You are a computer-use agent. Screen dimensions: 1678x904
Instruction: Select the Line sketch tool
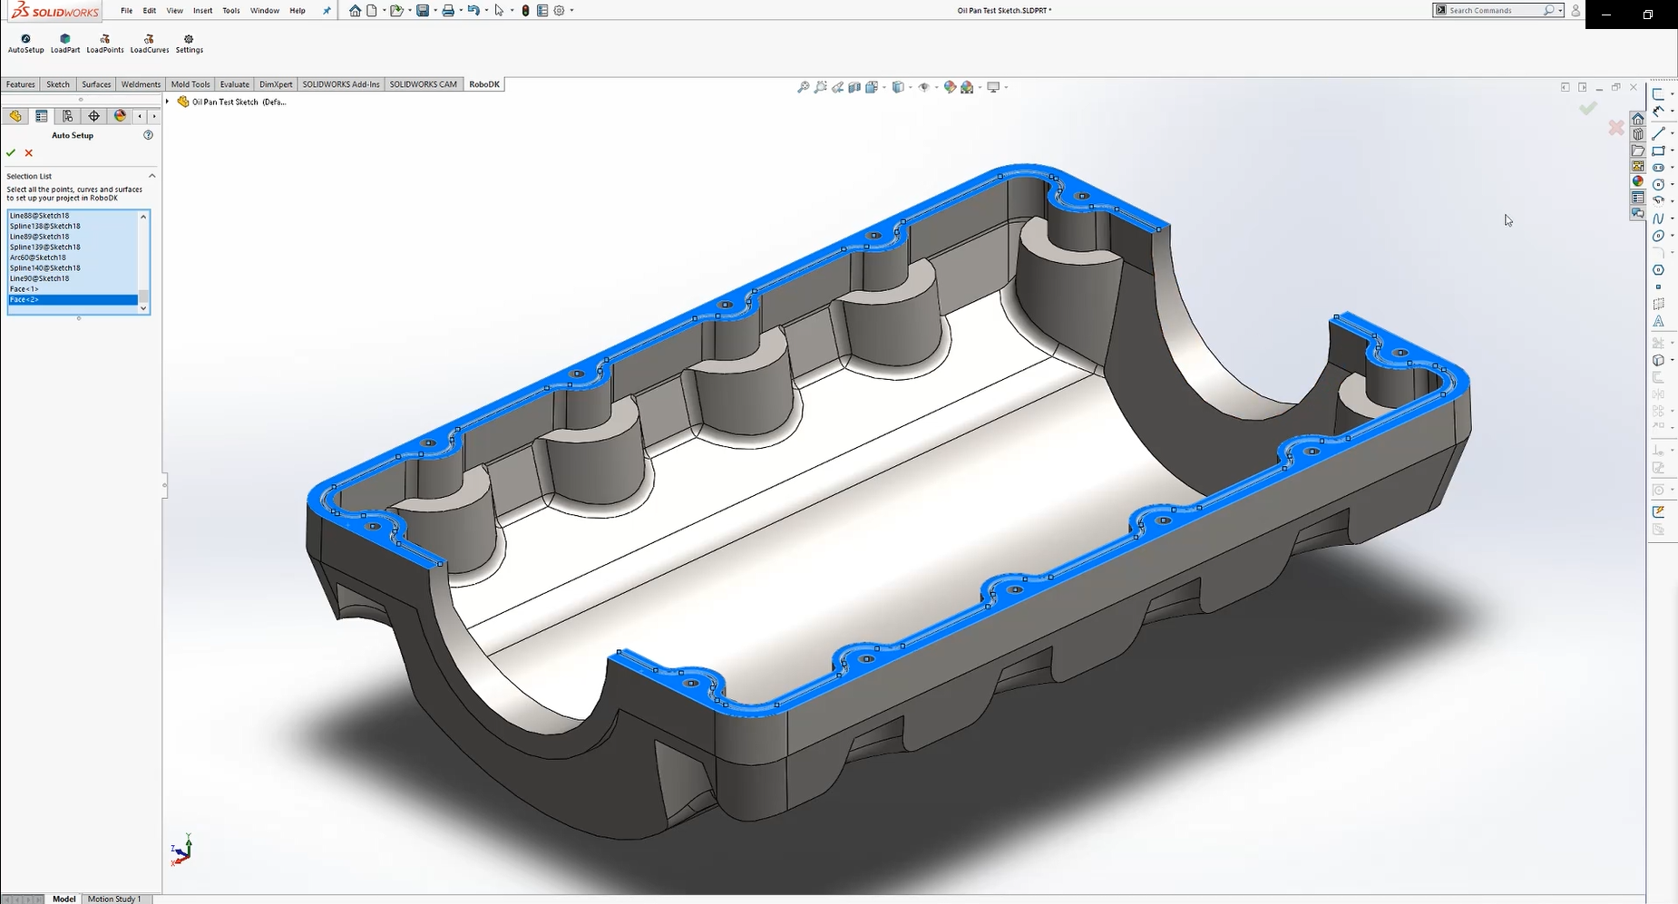click(1658, 134)
